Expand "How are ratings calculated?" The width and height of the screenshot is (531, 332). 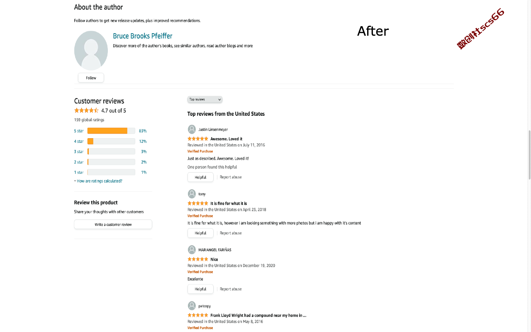(x=98, y=181)
